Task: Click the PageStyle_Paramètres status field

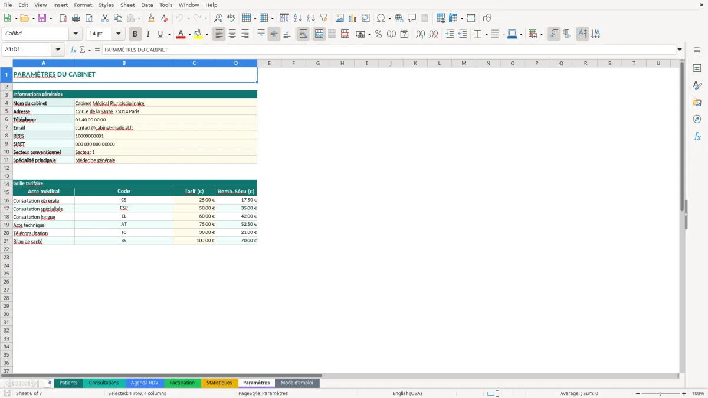Action: pyautogui.click(x=263, y=393)
